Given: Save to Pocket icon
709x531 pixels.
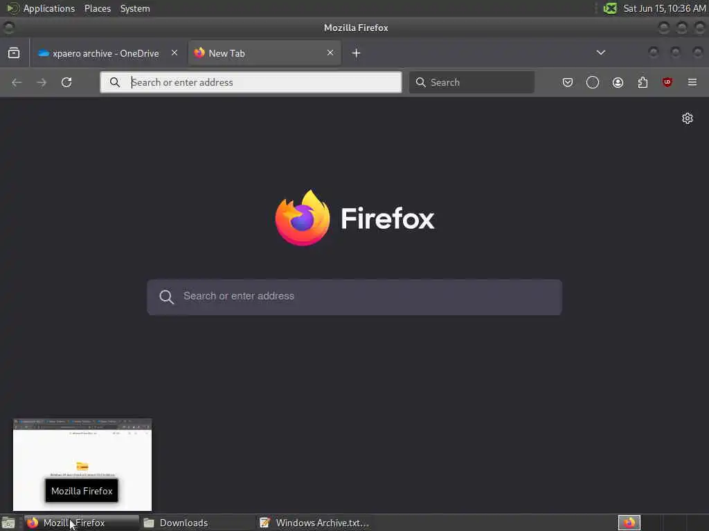Looking at the screenshot, I should [568, 82].
